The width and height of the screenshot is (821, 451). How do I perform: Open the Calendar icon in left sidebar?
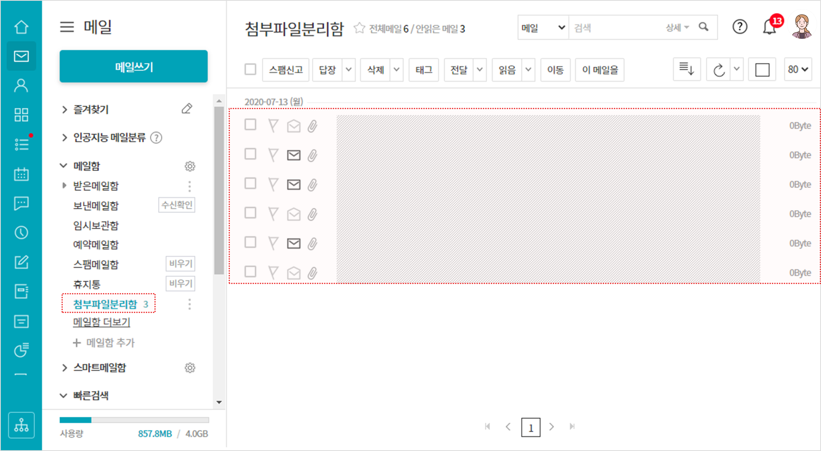pyautogui.click(x=21, y=174)
